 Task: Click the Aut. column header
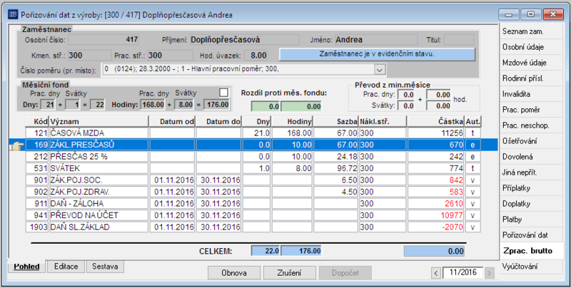[473, 121]
